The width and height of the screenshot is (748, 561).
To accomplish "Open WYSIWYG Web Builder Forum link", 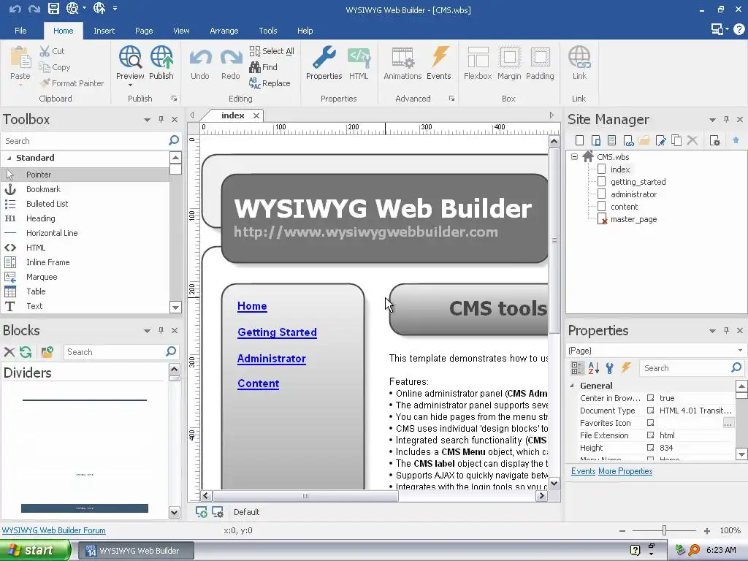I will [x=54, y=530].
